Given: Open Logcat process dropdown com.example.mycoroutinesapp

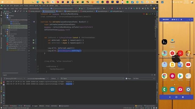Looking at the screenshot, I should [x=38, y=78].
